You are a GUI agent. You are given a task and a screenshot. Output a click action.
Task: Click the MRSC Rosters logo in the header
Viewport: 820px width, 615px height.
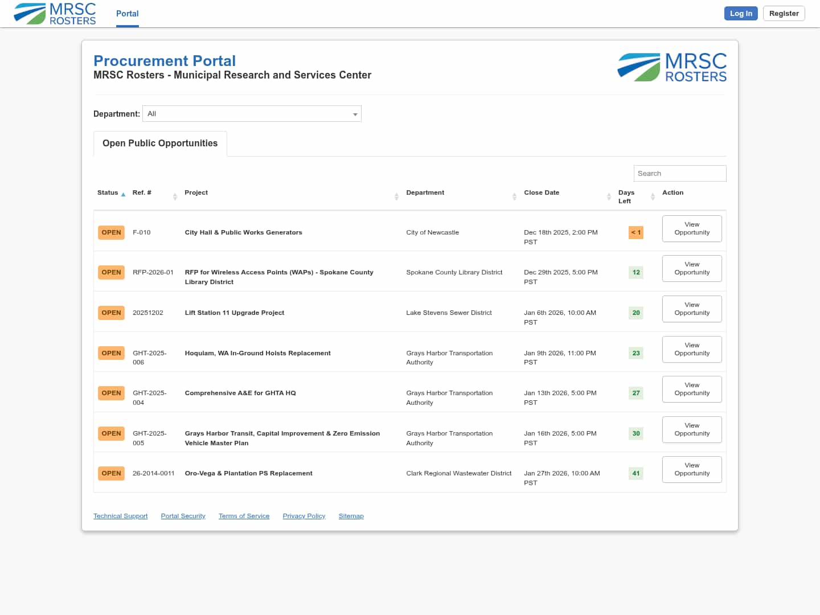click(55, 14)
